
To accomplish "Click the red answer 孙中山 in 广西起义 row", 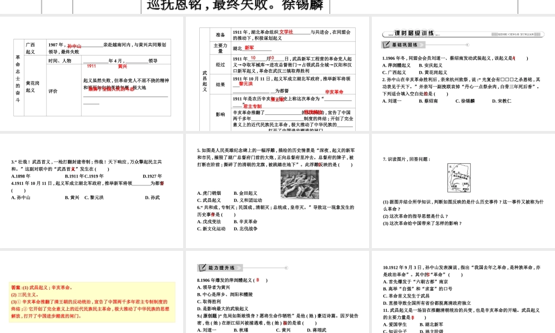I will click(74, 46).
